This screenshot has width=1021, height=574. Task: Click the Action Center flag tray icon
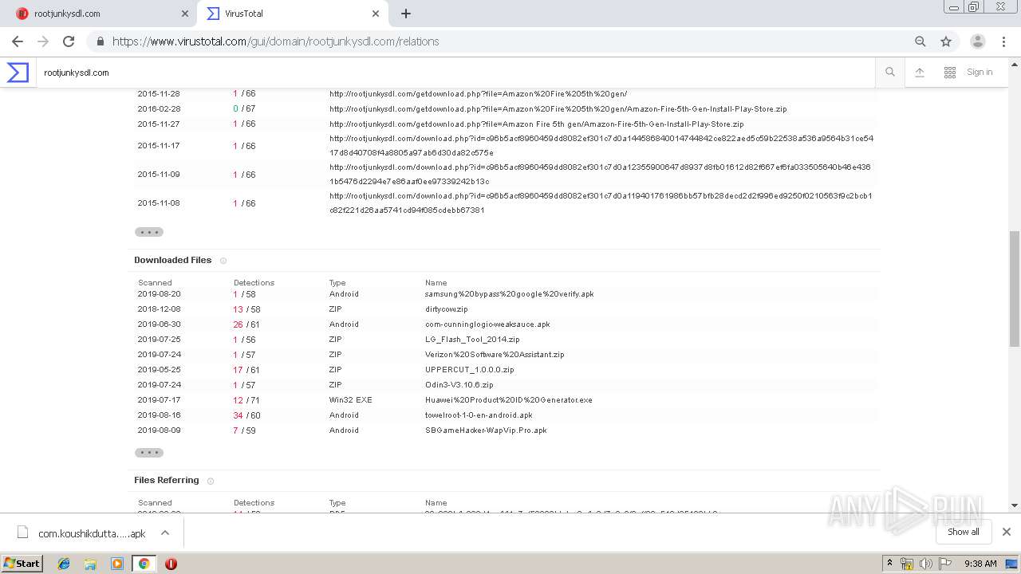(945, 564)
